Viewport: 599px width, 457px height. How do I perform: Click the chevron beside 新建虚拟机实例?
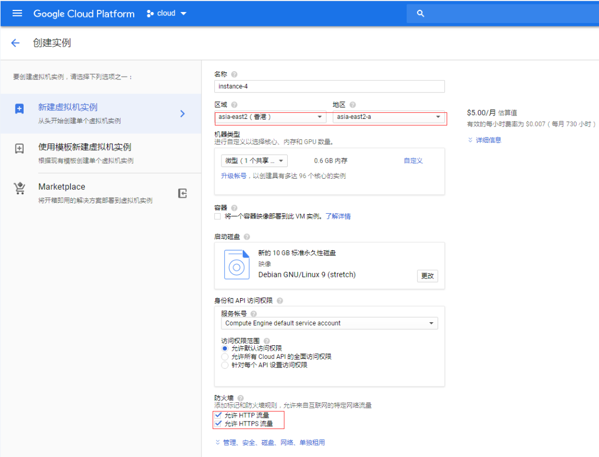pyautogui.click(x=182, y=113)
